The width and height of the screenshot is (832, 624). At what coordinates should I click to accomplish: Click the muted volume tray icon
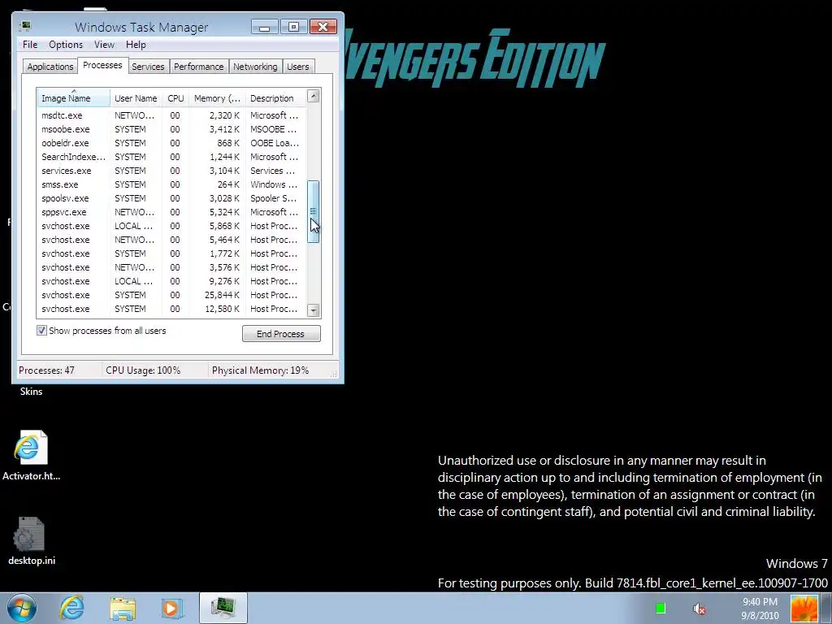(700, 609)
